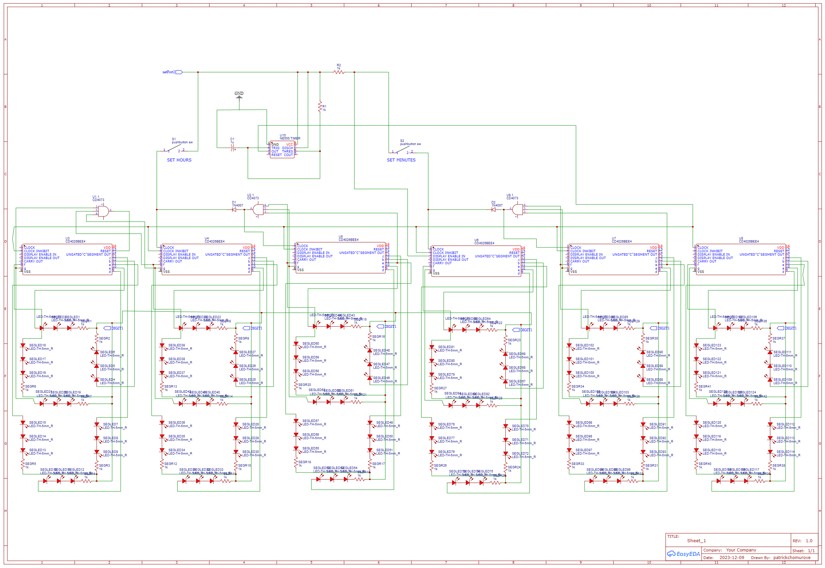This screenshot has height=568, width=825.
Task: Select the SEGLED101 label
Action: 584,359
